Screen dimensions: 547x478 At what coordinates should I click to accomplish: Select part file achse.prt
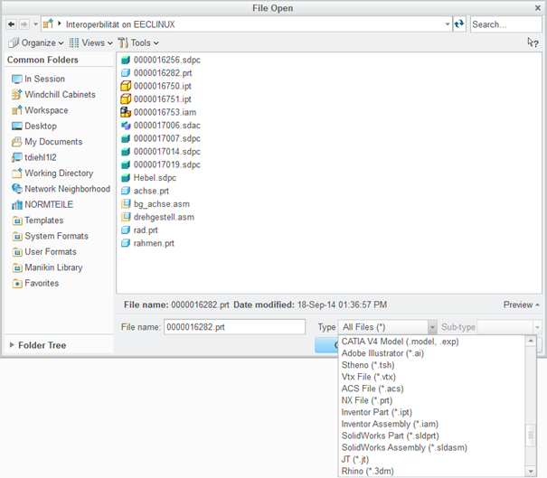click(x=145, y=191)
